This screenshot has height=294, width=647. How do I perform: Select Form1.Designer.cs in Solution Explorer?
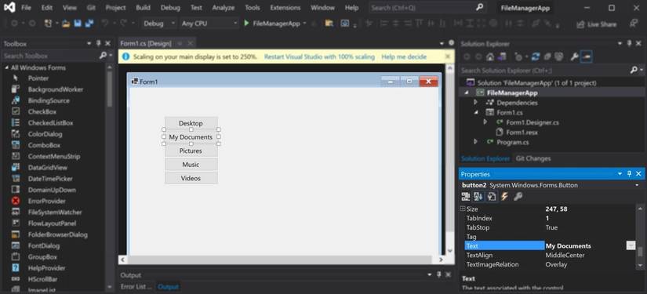point(533,122)
